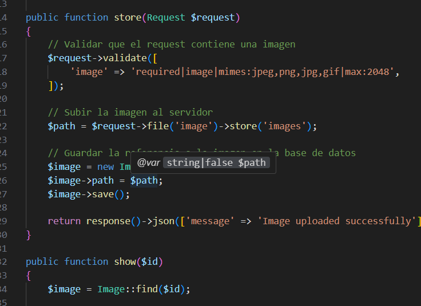Image resolution: width=421 pixels, height=306 pixels.
Task: Click the Request type hint in store parameters
Action: pos(166,17)
